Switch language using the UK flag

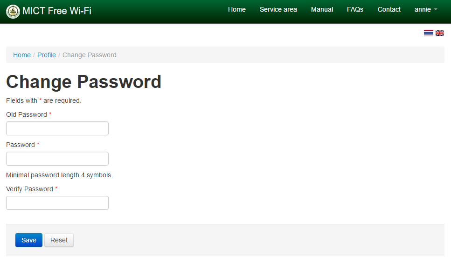pyautogui.click(x=439, y=33)
